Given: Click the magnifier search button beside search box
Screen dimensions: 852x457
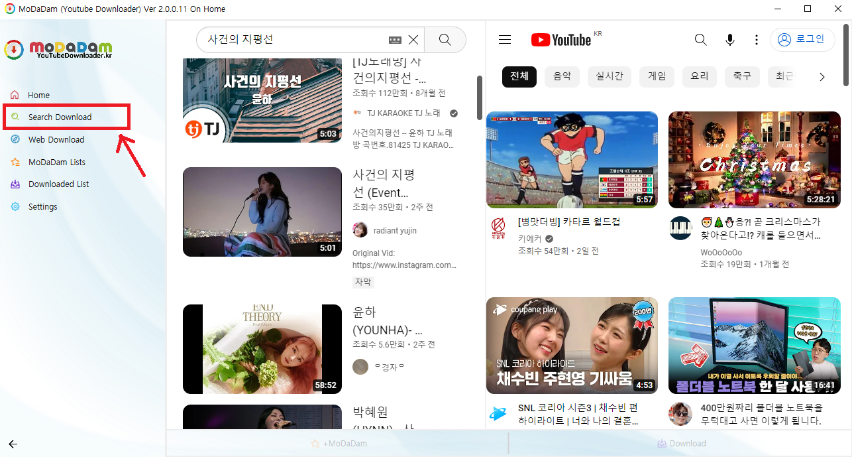Looking at the screenshot, I should pos(445,40).
